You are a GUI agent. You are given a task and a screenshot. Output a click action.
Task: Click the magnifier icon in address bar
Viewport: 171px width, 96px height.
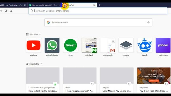pos(32,11)
